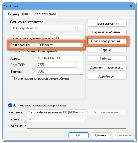
Task: Click the disabled Применить button
Action: click(123, 135)
